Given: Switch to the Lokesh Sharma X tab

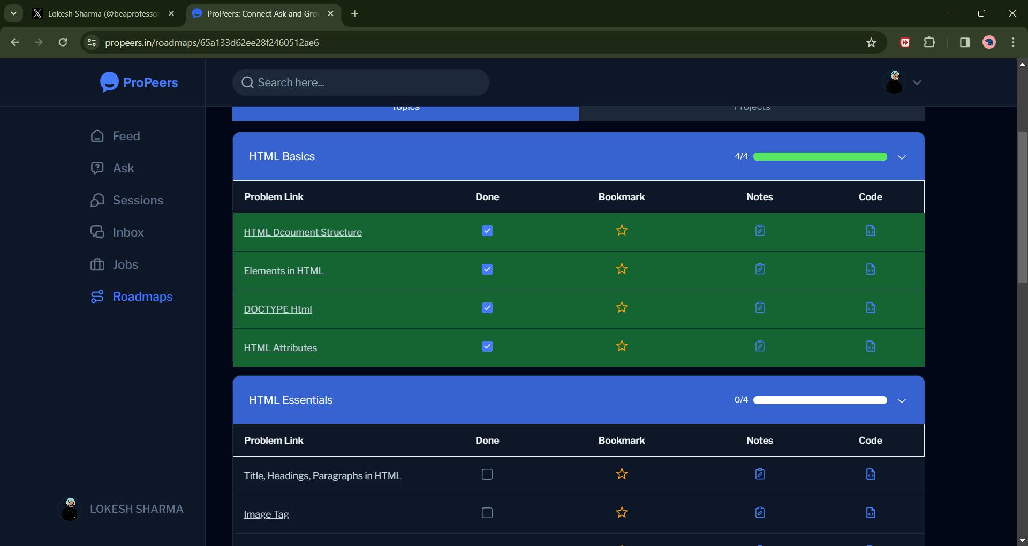Looking at the screenshot, I should [x=103, y=14].
